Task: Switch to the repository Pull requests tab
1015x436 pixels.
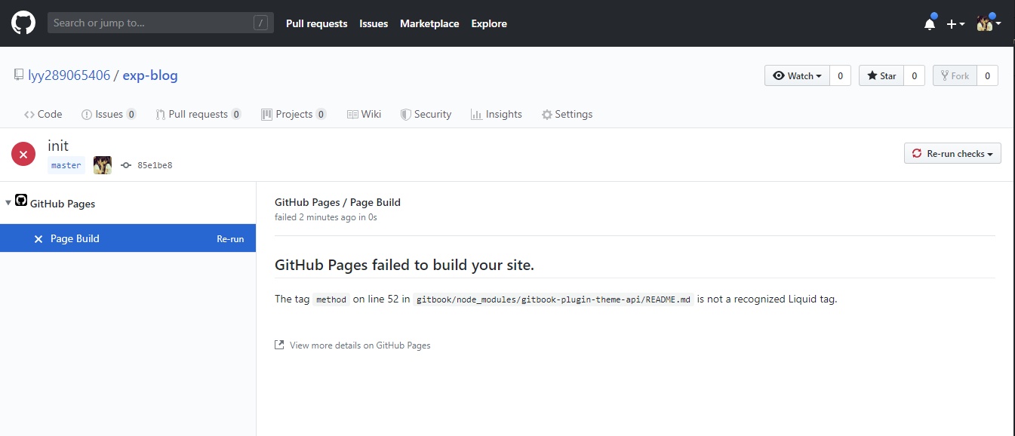Action: tap(198, 114)
